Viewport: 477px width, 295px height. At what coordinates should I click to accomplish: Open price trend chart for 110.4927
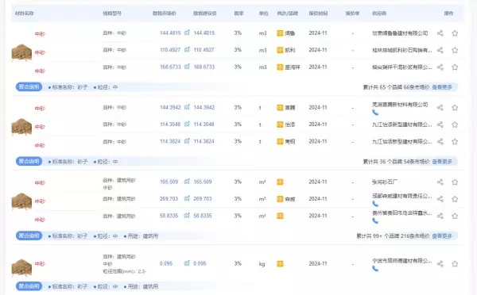coord(187,49)
